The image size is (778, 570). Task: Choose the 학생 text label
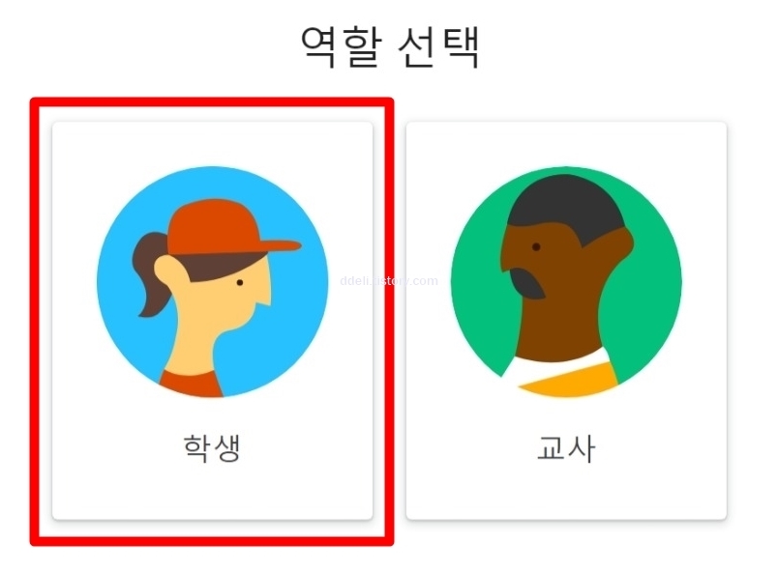[212, 447]
